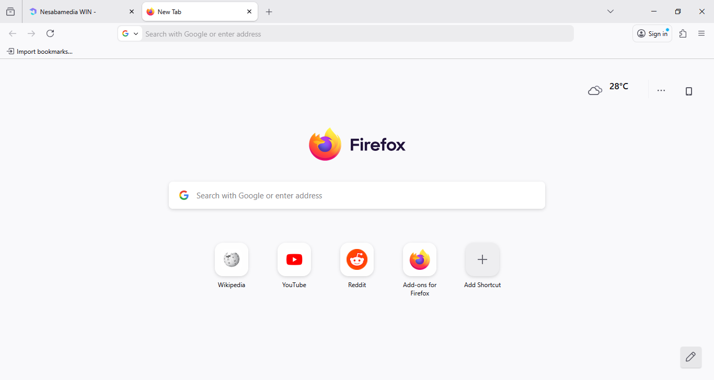The height and width of the screenshot is (380, 714).
Task: Click the Sign in button
Action: (x=652, y=33)
